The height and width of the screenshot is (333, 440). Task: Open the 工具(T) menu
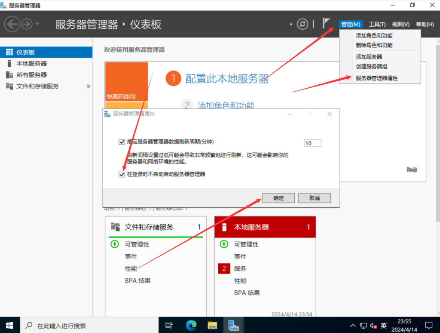click(377, 25)
